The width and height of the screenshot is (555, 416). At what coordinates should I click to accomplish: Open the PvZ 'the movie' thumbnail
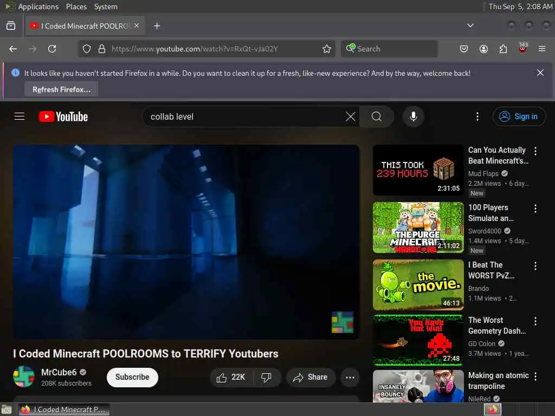point(418,285)
